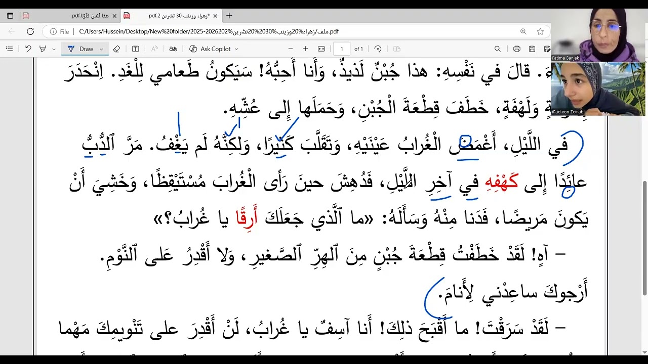
Task: Close the زهراء وزينب 30 تشرين tab
Action: click(x=215, y=16)
